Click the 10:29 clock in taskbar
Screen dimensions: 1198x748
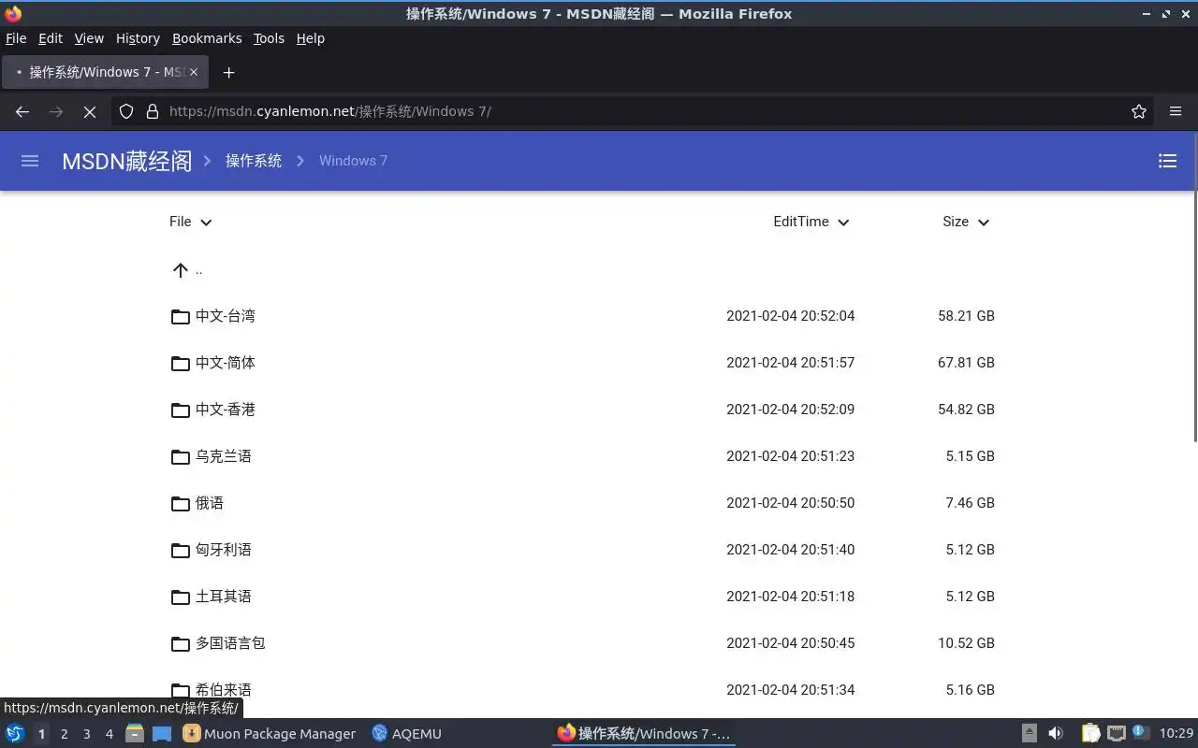(x=1176, y=734)
